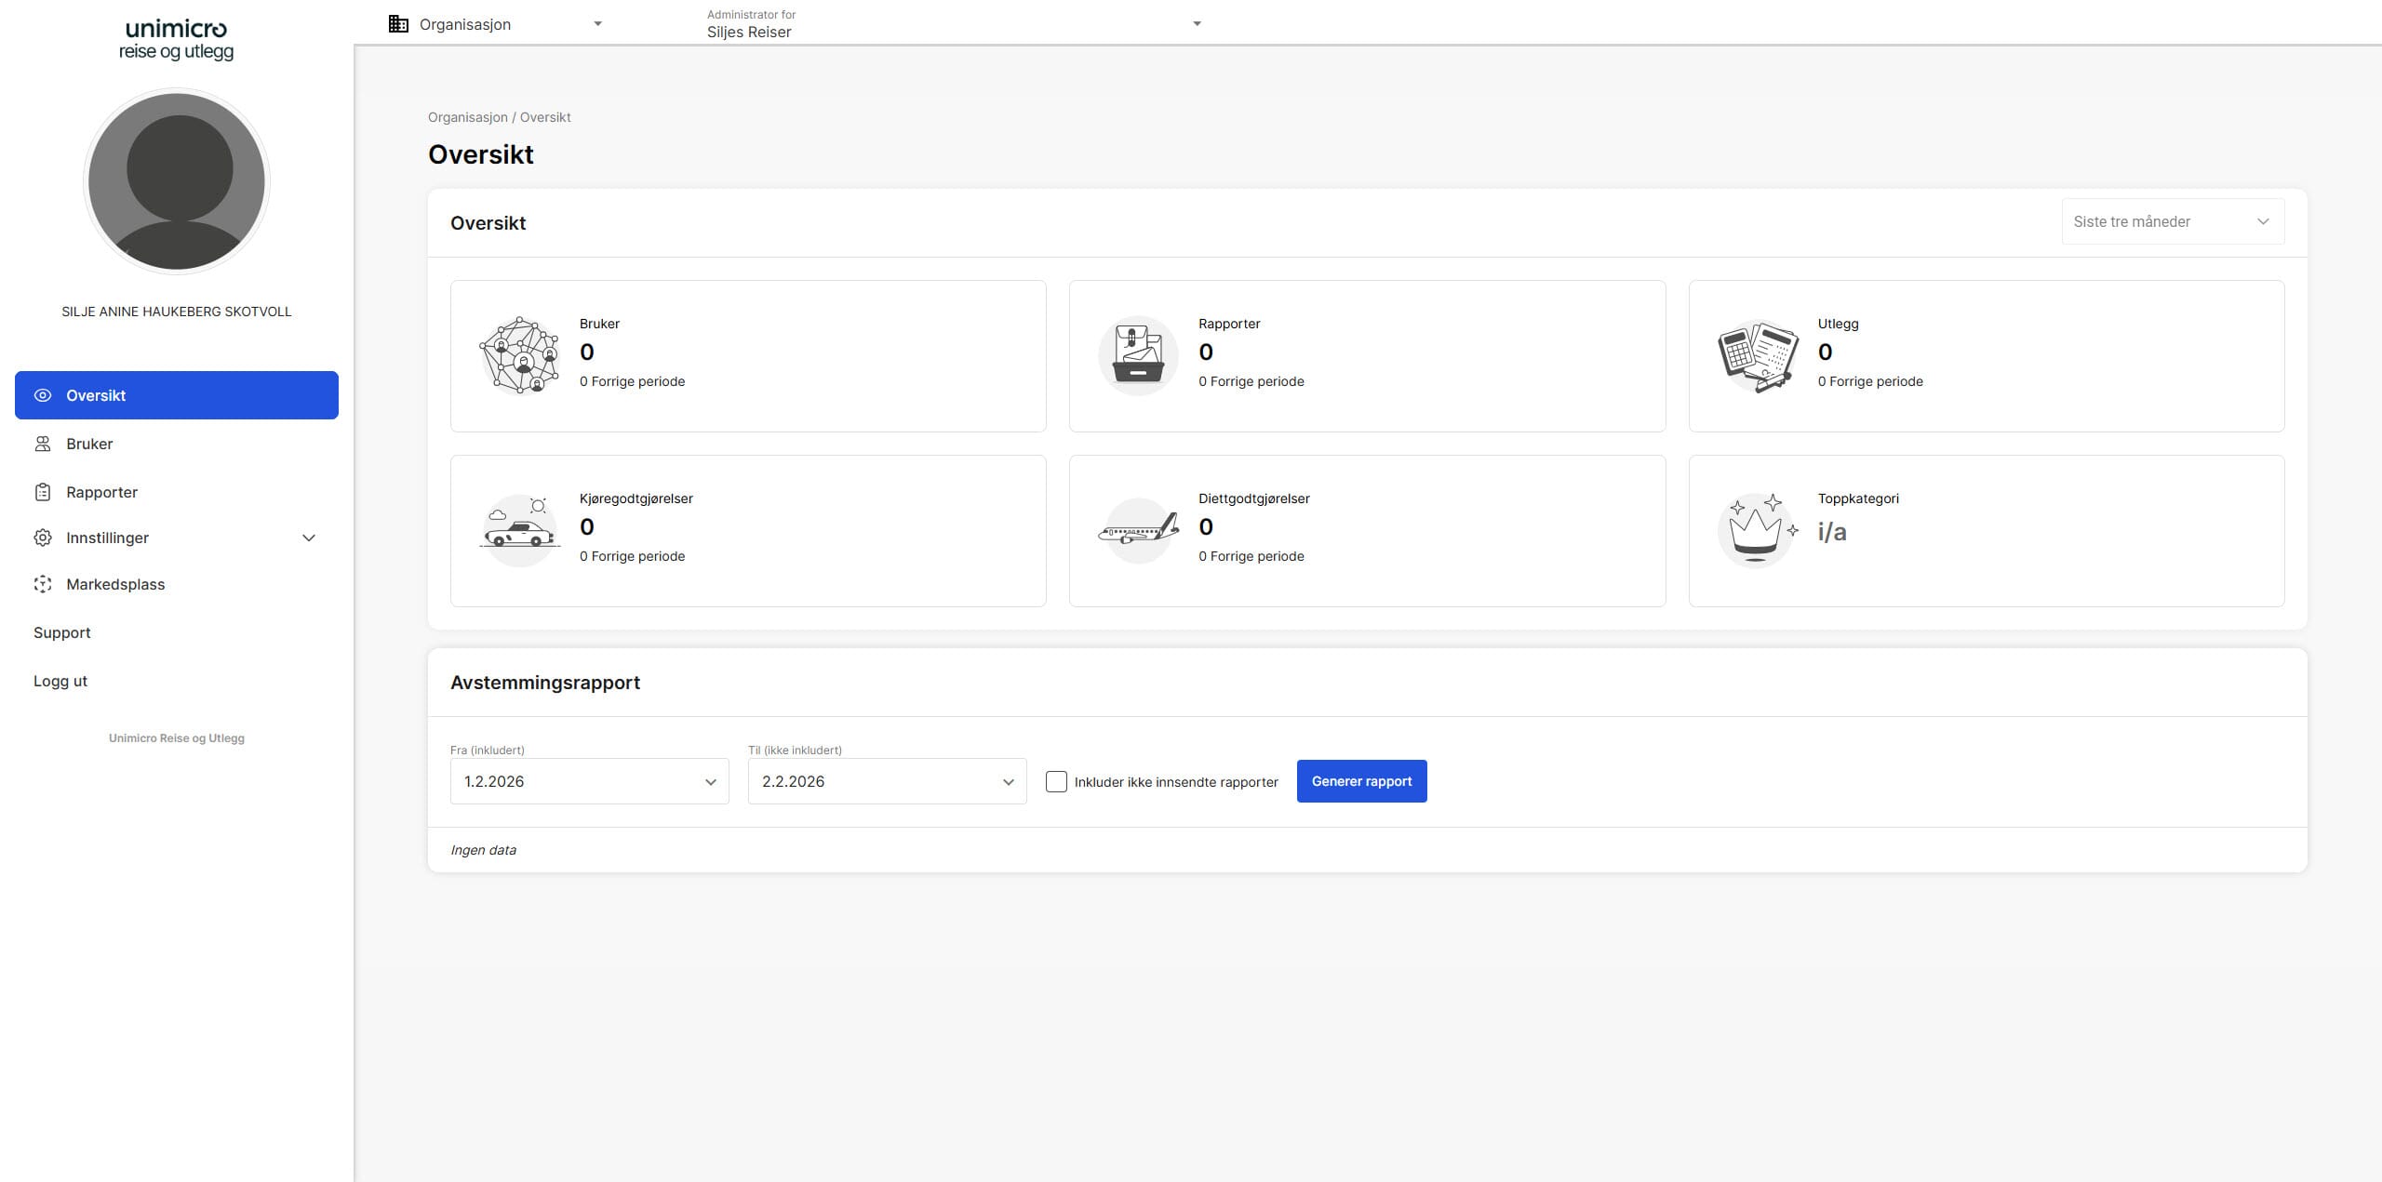Screen dimensions: 2382x1182
Task: Open the Support link in sidebar
Action: 62,632
